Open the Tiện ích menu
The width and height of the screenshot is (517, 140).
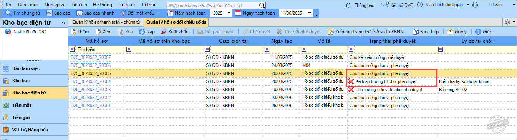point(80,5)
